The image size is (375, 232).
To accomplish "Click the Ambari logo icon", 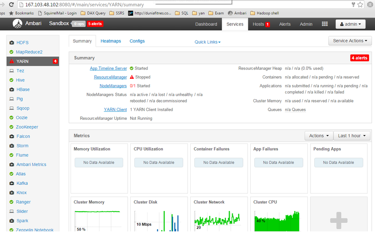I will click(18, 24).
